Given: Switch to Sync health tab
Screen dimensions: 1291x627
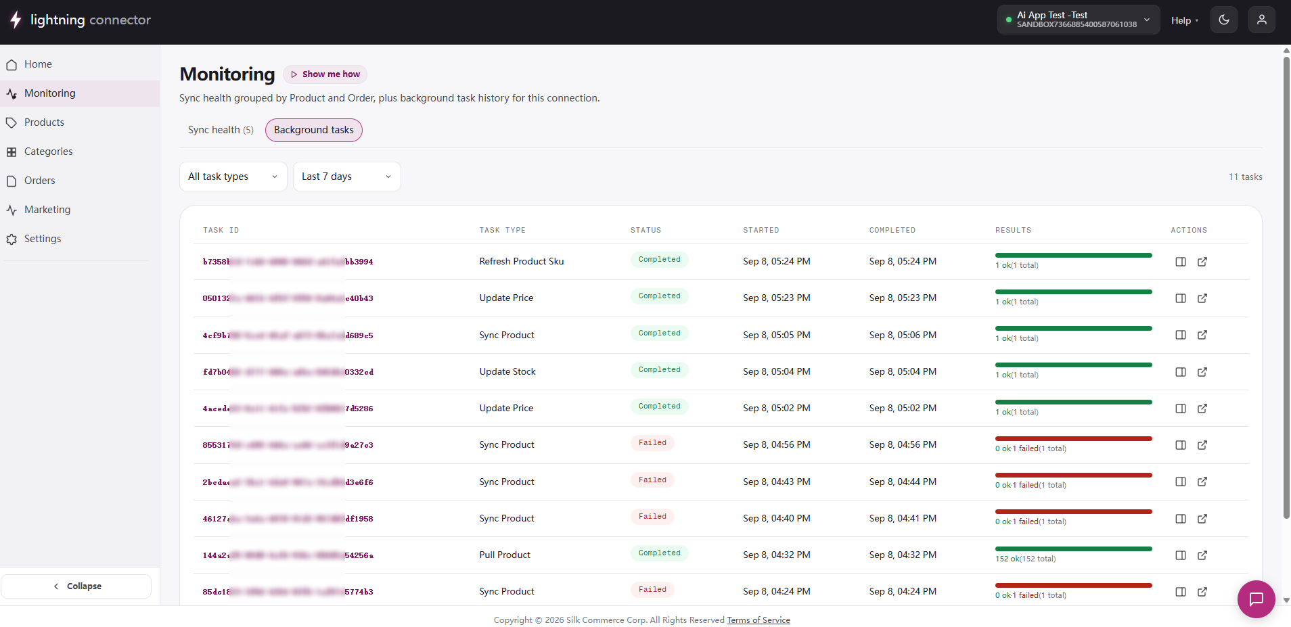Looking at the screenshot, I should 221,130.
